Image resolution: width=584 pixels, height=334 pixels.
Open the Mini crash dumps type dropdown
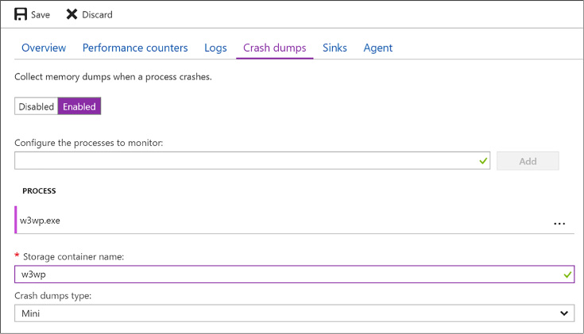294,313
